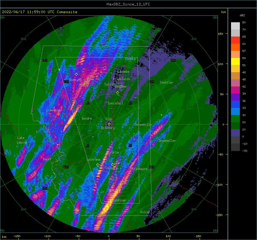Select the Calgary label
Image resolution: width=257 pixels, height=240 pixels.
click(x=111, y=168)
